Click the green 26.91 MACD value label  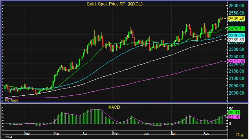pyautogui.click(x=234, y=113)
